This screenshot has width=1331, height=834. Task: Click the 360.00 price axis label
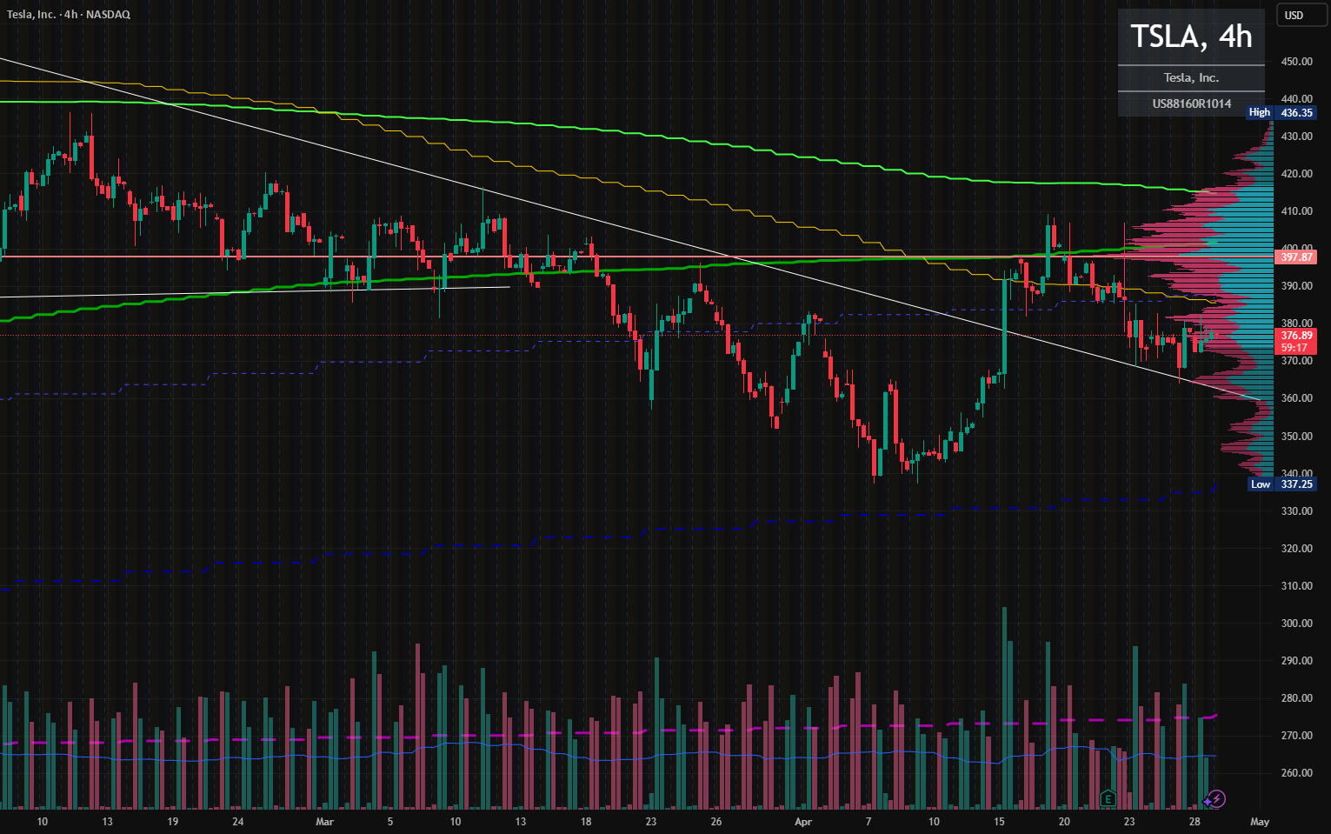(1296, 398)
